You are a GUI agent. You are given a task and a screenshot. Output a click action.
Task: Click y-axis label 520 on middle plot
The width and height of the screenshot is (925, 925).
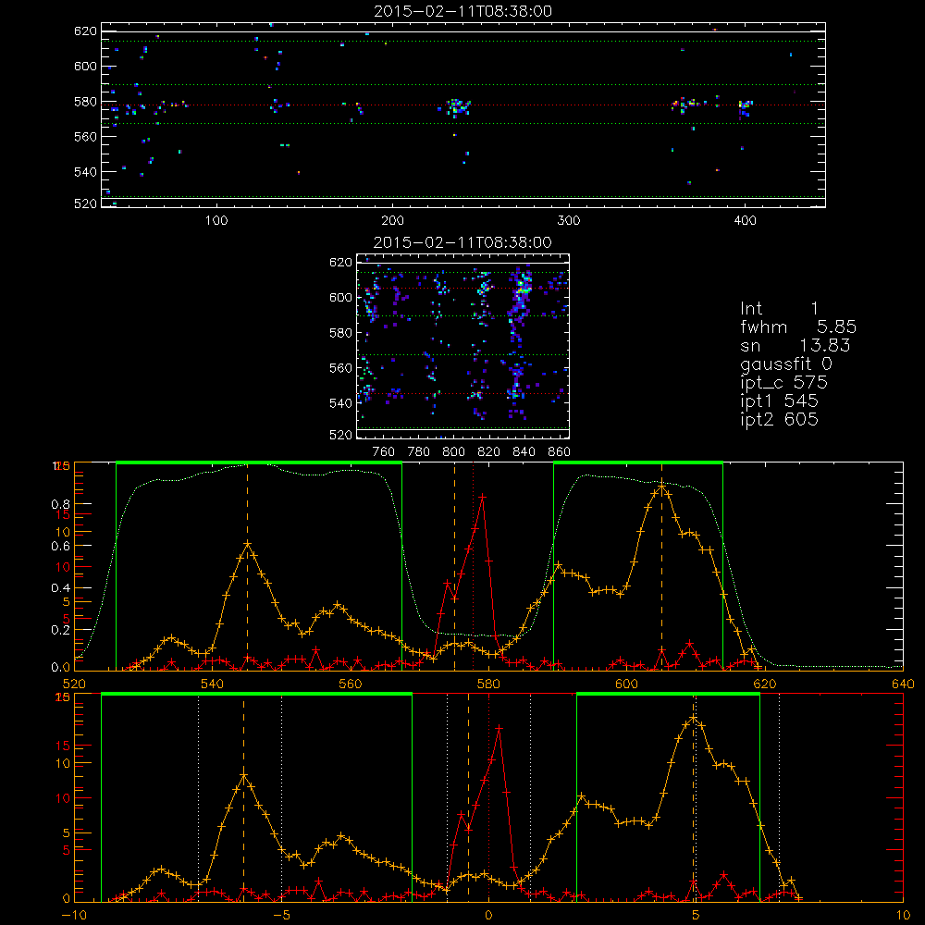[340, 435]
